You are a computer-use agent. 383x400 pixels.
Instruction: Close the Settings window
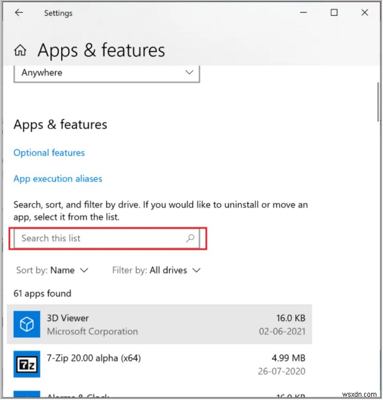pos(365,13)
